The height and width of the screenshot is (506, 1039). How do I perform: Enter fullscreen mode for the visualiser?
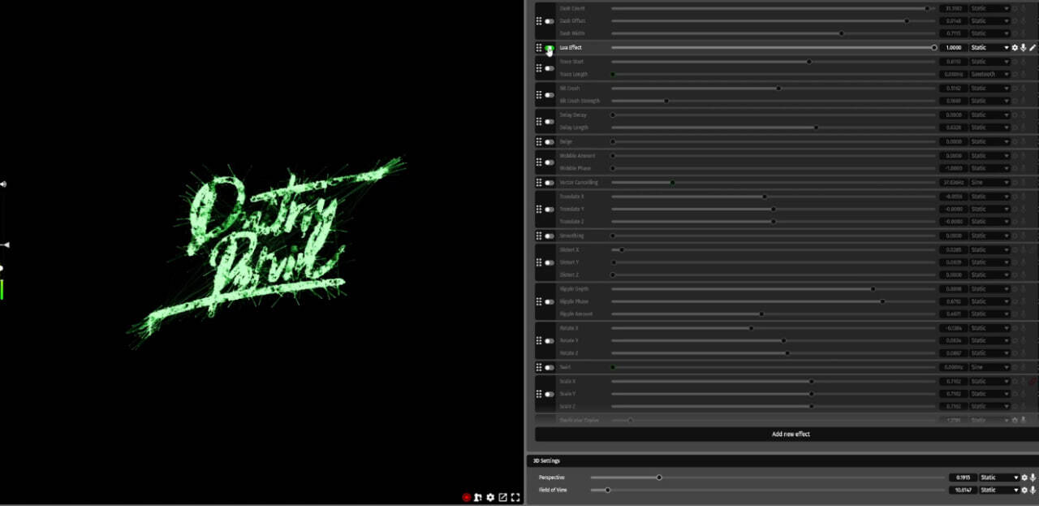tap(515, 497)
